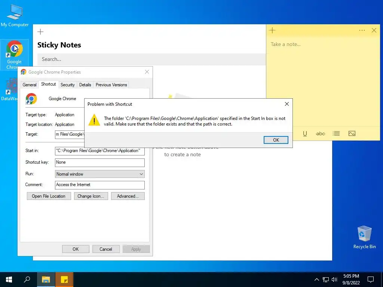Click the Take a note text area

(323, 82)
